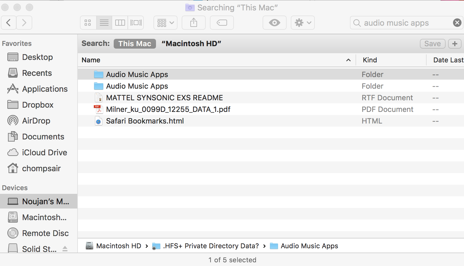
Task: Select the highlighted Audio Music Apps folder
Action: click(x=271, y=74)
